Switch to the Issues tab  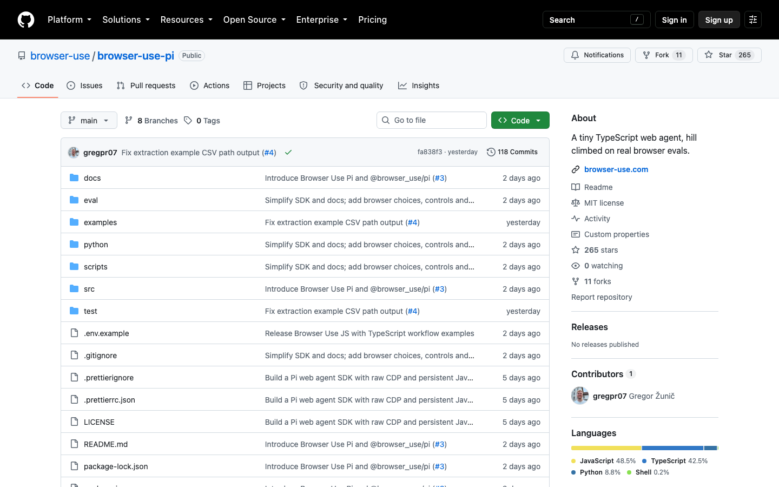84,85
